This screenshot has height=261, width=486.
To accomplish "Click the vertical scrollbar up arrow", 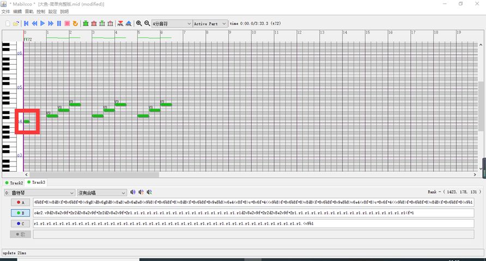I will pyautogui.click(x=481, y=45).
